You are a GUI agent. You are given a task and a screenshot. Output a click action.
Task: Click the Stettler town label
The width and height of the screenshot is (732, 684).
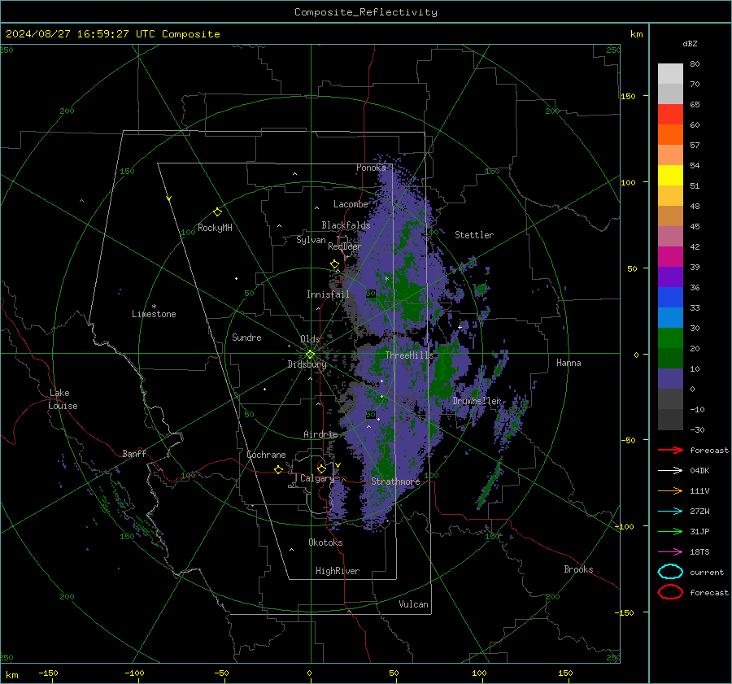(474, 235)
